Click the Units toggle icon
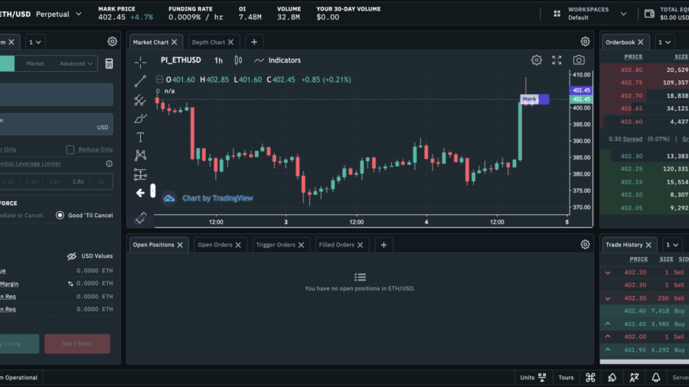The width and height of the screenshot is (689, 387). click(542, 377)
